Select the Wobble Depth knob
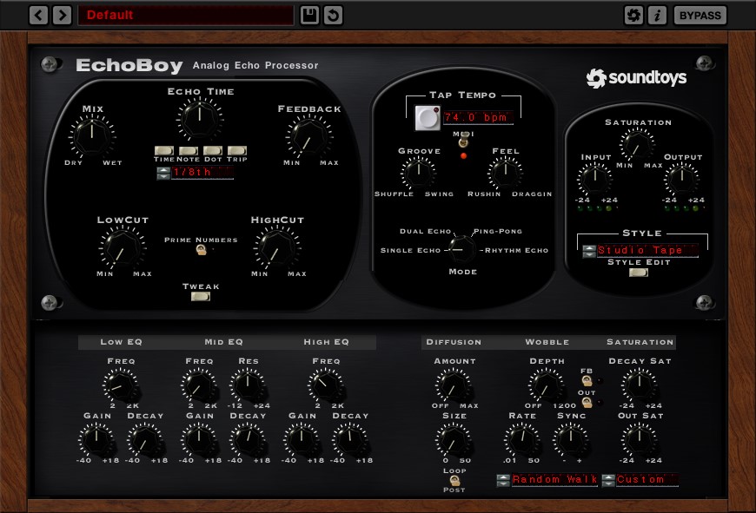 click(x=546, y=385)
